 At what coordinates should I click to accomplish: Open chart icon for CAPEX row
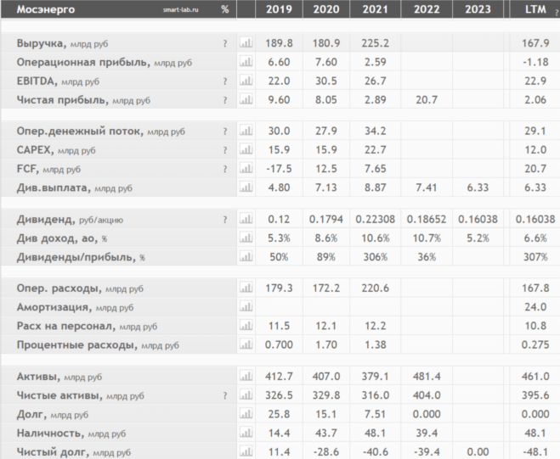click(246, 149)
